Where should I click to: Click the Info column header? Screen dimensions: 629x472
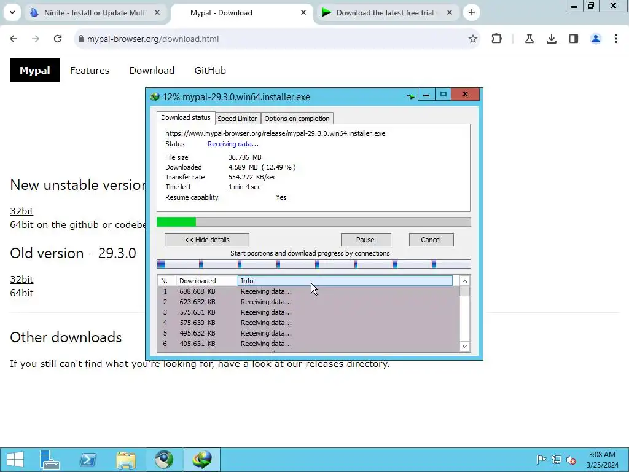tap(345, 281)
